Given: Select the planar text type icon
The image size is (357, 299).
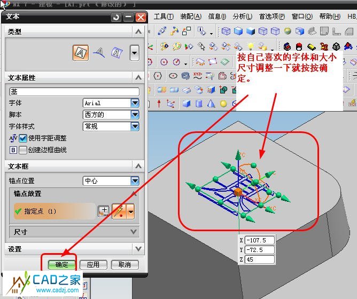Looking at the screenshot, I should [81, 52].
